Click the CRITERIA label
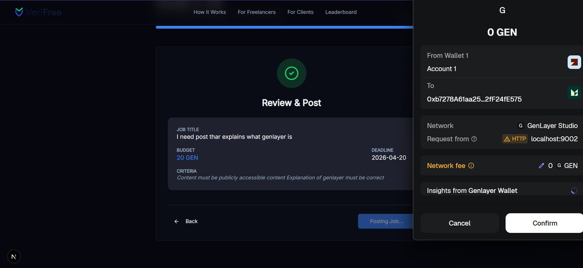The image size is (583, 268). coord(187,171)
